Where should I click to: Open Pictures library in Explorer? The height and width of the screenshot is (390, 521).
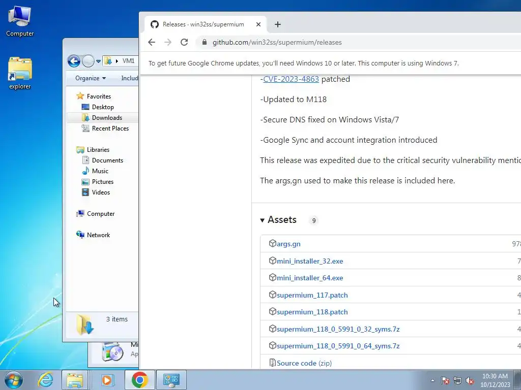[x=103, y=182]
